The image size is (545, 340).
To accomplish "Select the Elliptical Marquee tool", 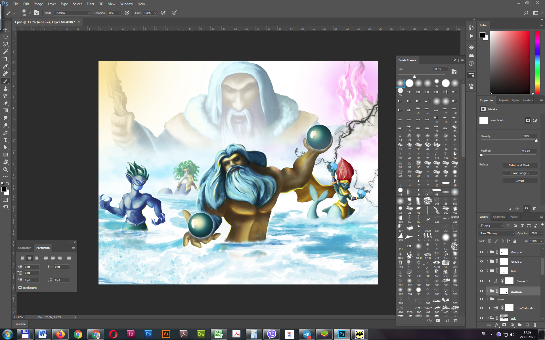I will coord(5,37).
